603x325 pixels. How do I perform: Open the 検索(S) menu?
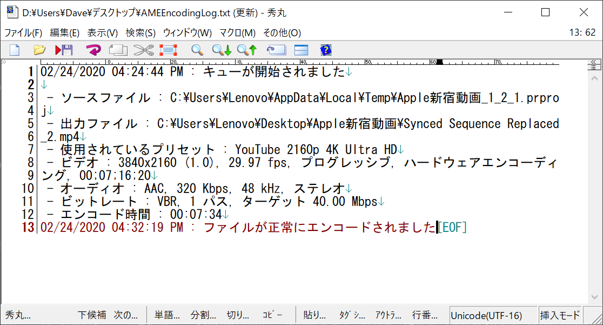(140, 33)
